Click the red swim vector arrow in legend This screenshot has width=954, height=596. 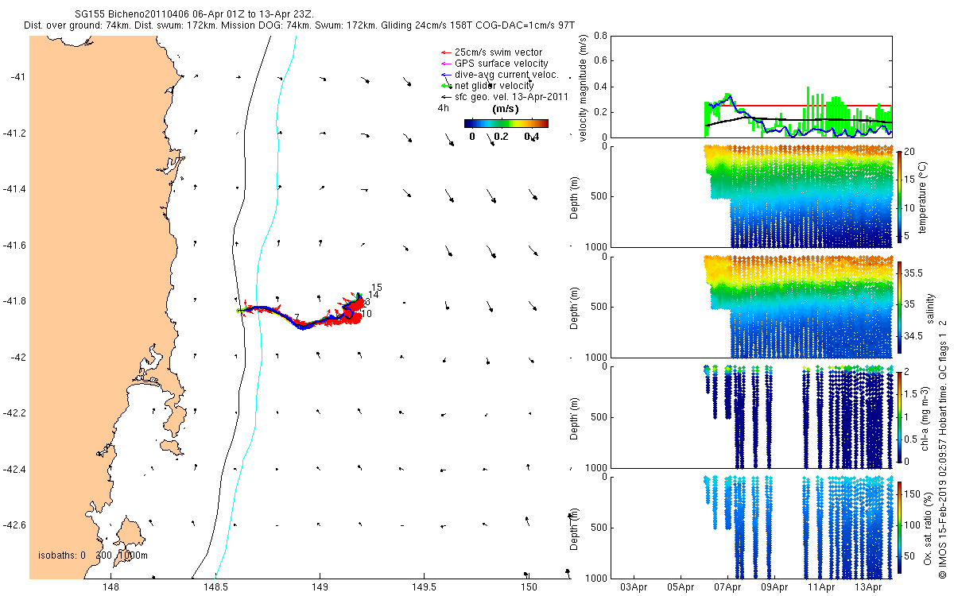click(445, 52)
